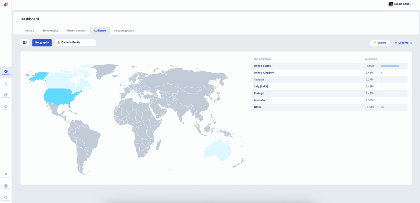Click the Geography button
420x203 pixels.
tap(42, 43)
